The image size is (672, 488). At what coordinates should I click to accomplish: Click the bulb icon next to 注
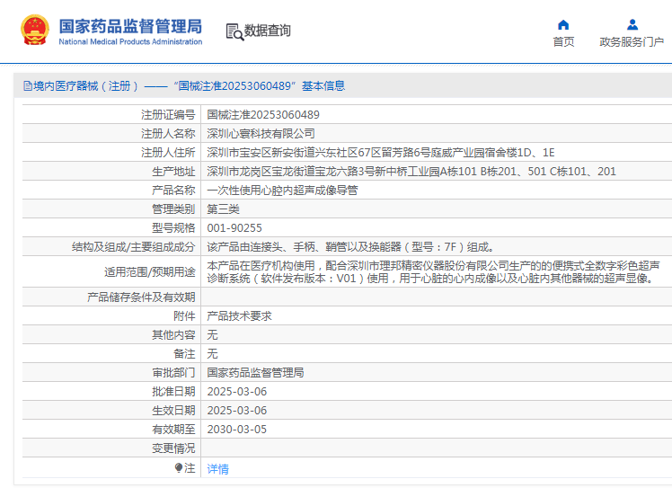point(179,467)
